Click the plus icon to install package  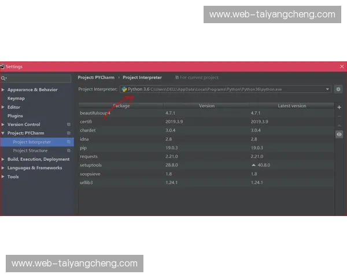click(x=339, y=107)
